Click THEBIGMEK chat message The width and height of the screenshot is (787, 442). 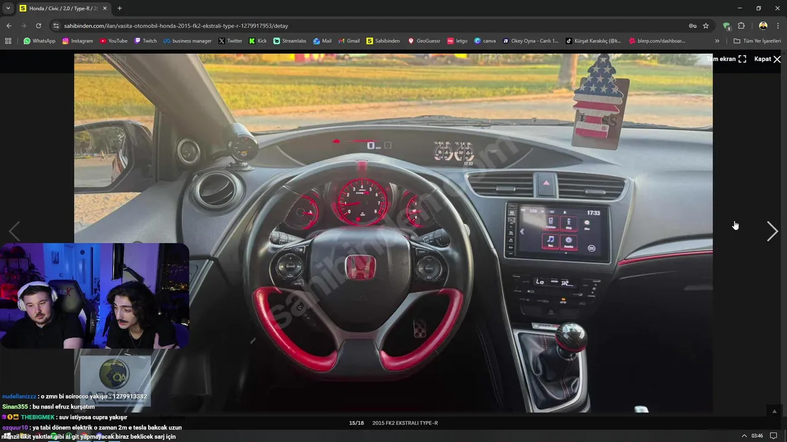(x=65, y=417)
